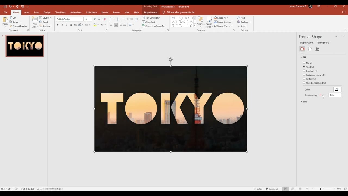
Task: Switch to Slide Sorter view icon
Action: pyautogui.click(x=293, y=189)
